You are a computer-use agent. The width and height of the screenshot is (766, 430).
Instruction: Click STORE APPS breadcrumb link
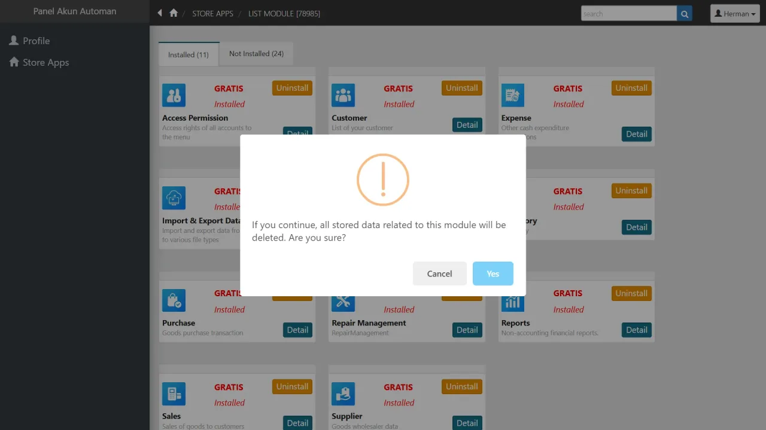(x=212, y=13)
